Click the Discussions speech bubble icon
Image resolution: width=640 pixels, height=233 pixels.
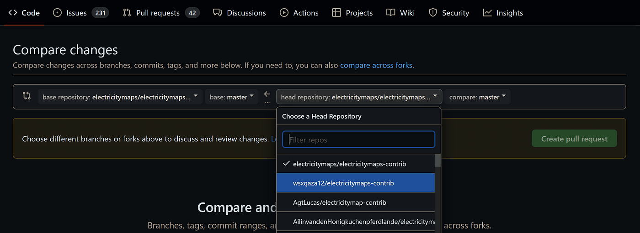coord(218,13)
